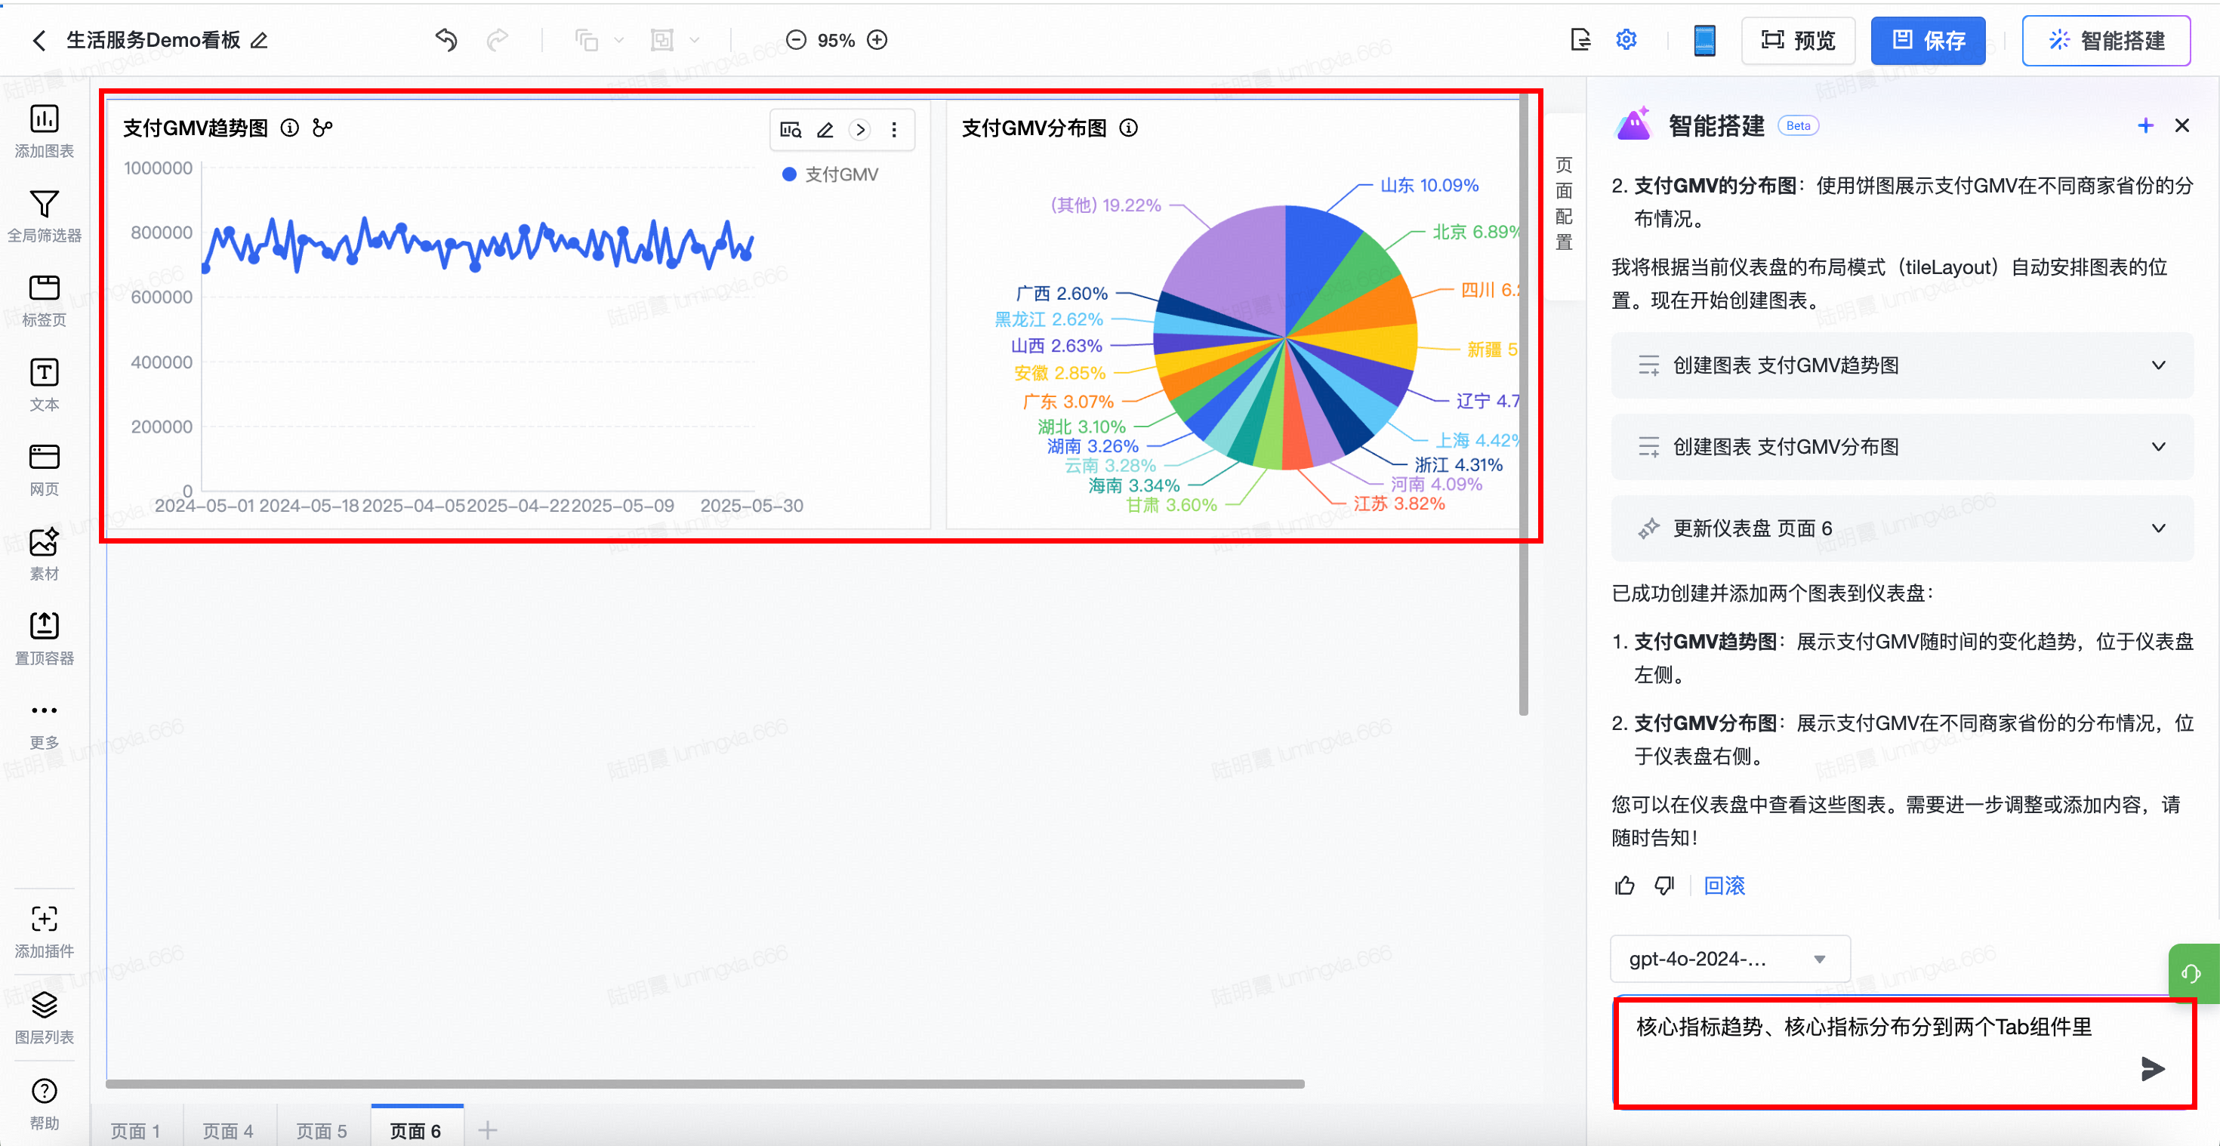Click the 保存 save button

coord(1927,41)
